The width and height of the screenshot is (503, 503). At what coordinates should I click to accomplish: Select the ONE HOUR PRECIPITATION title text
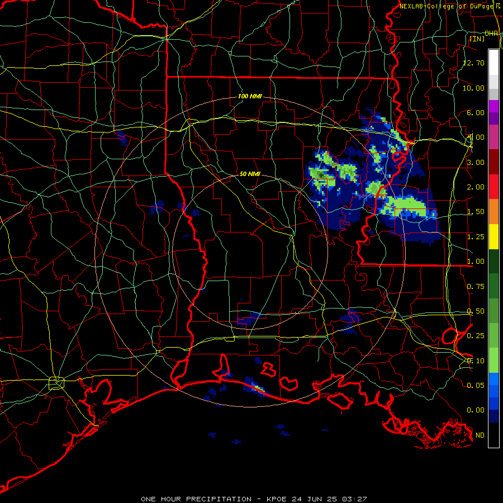(196, 499)
